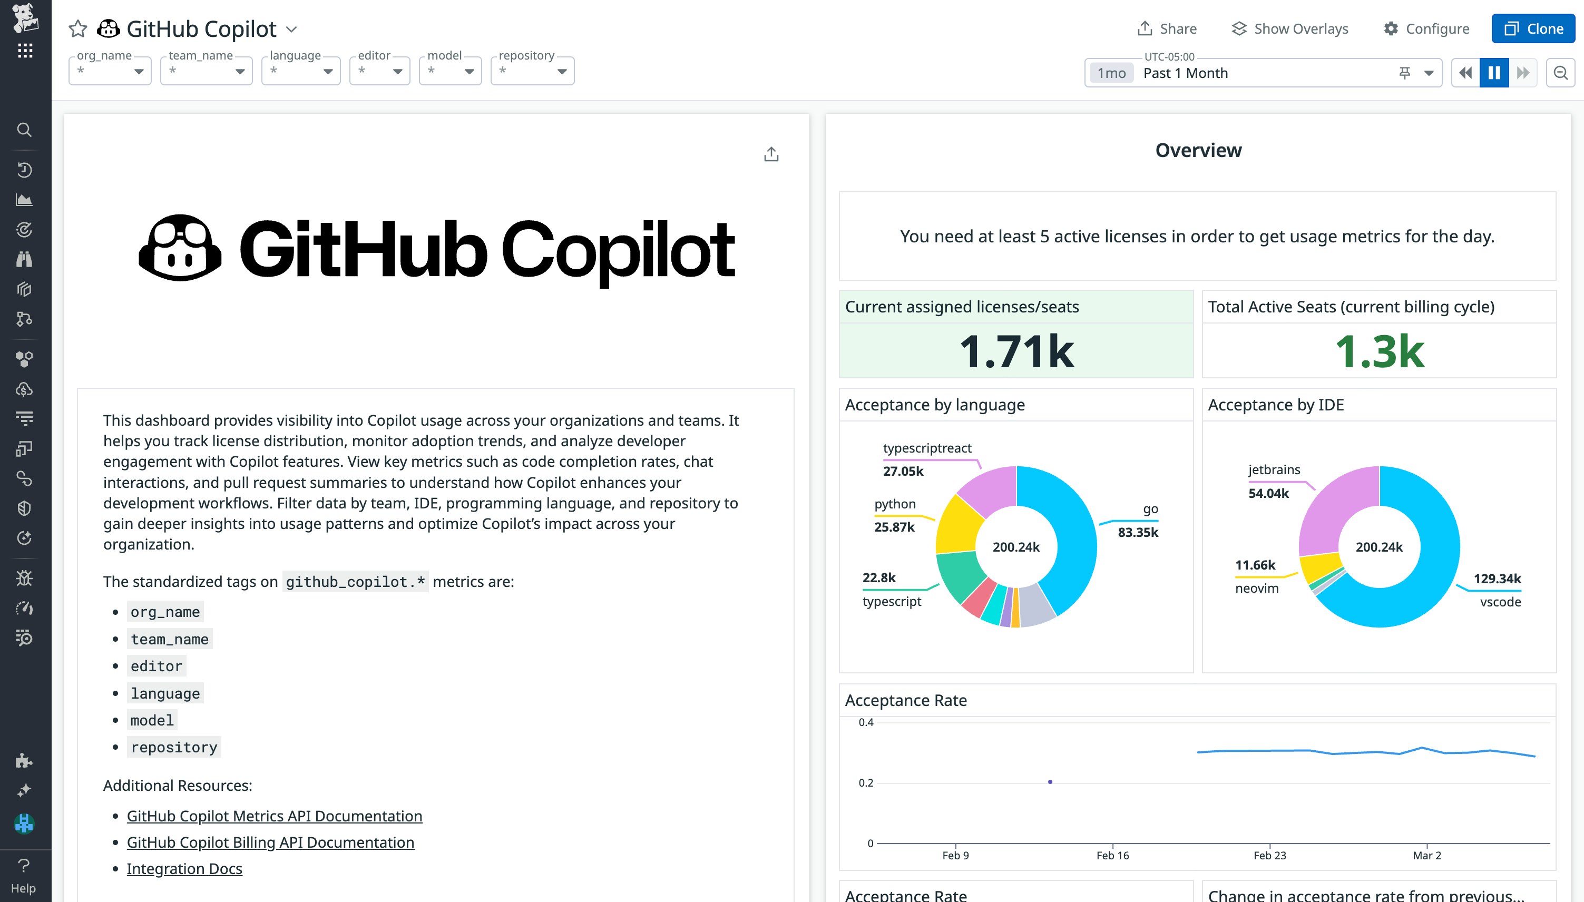1584x902 pixels.
Task: Select the Watchdog binoculars icon
Action: tap(25, 259)
